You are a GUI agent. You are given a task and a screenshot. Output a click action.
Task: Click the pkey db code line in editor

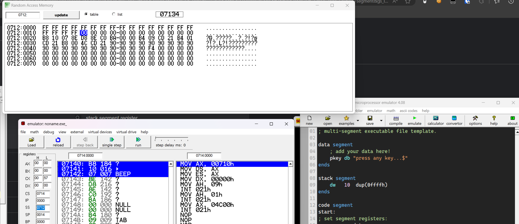369,158
